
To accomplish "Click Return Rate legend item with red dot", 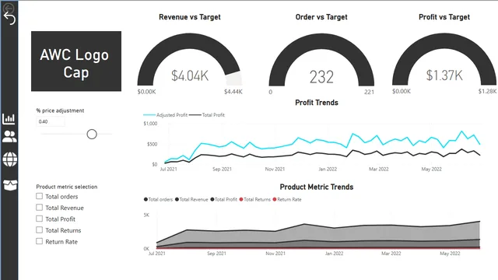I will (287, 199).
